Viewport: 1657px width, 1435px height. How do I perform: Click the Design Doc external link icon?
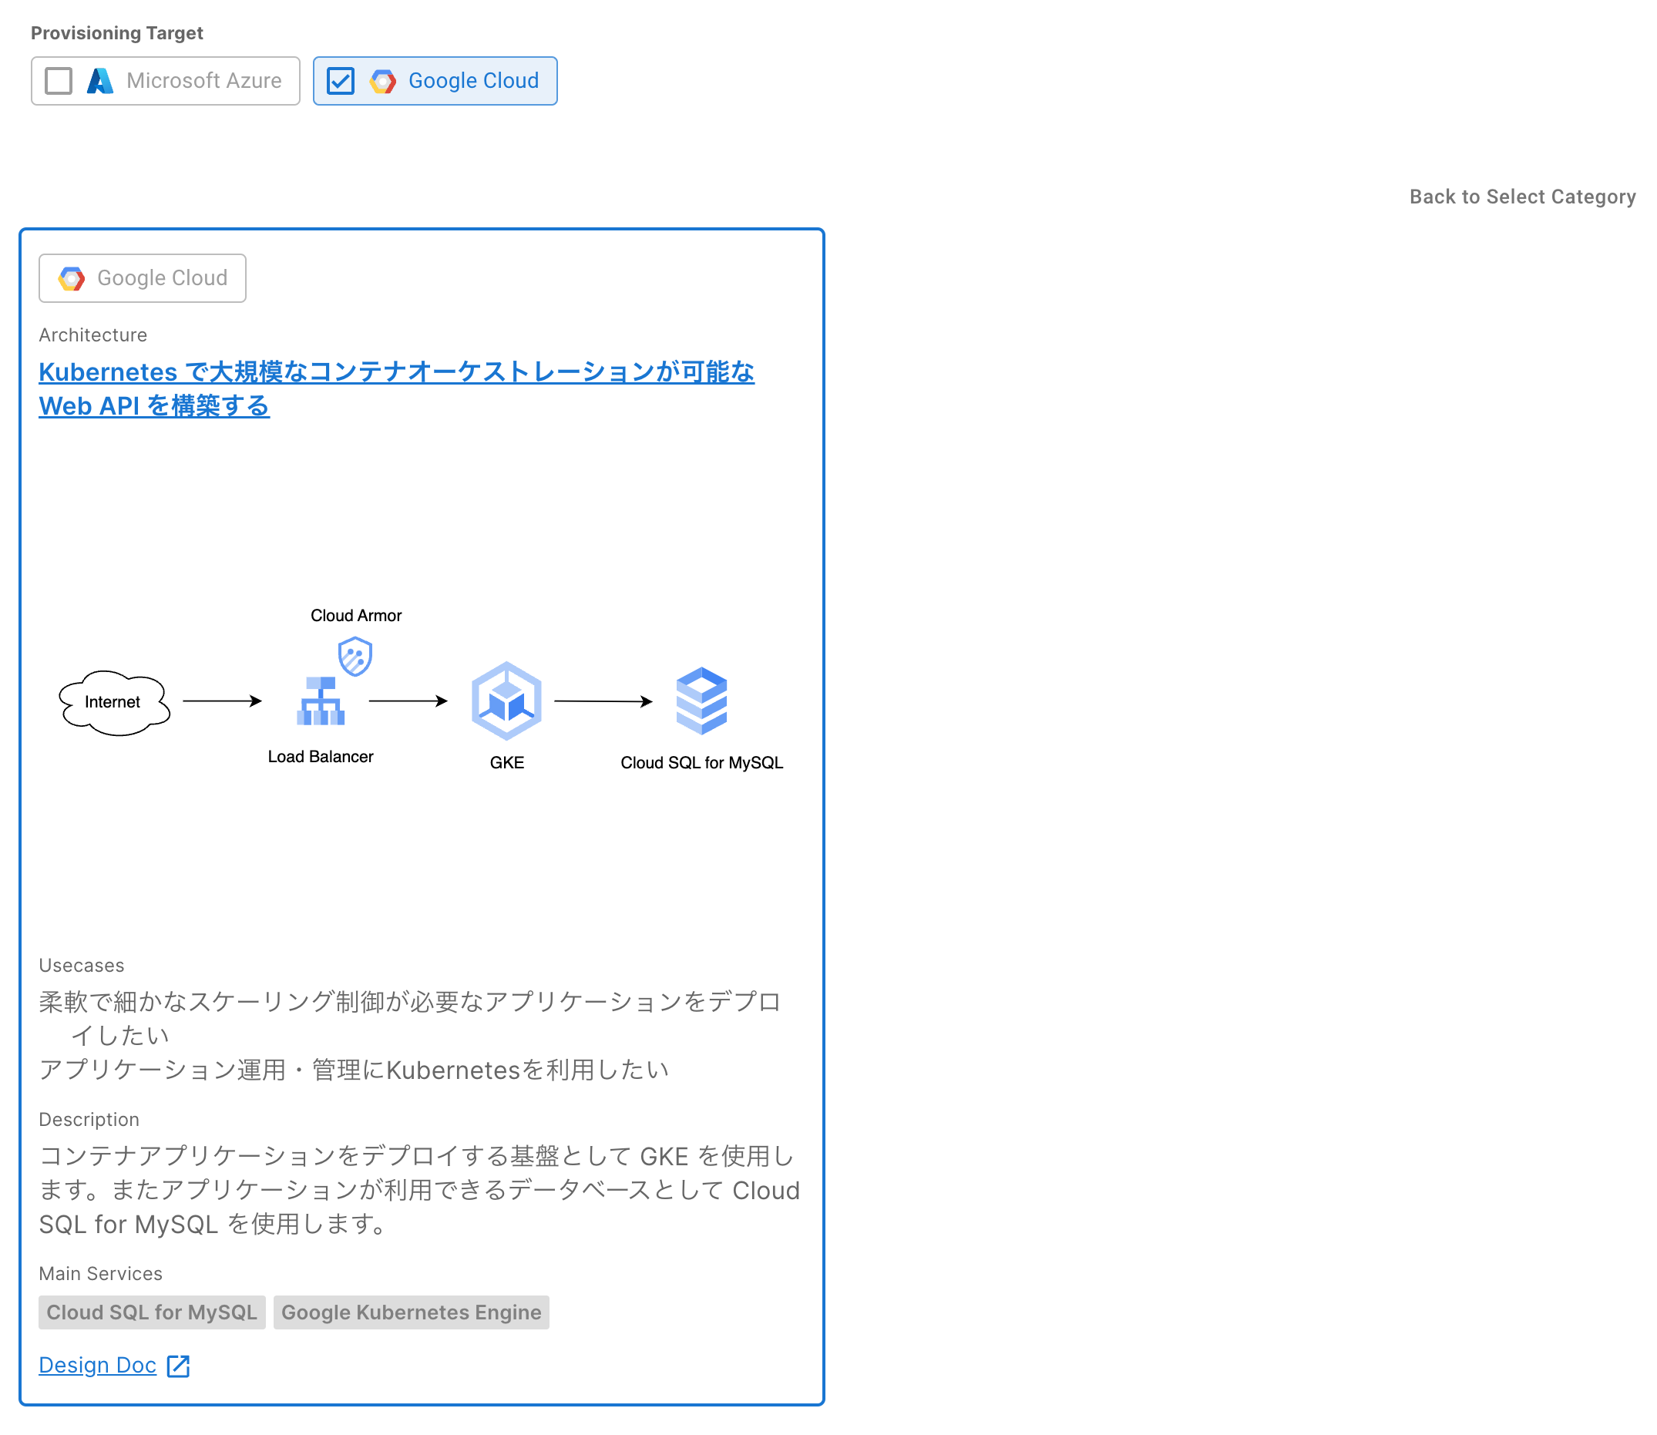pyautogui.click(x=178, y=1366)
